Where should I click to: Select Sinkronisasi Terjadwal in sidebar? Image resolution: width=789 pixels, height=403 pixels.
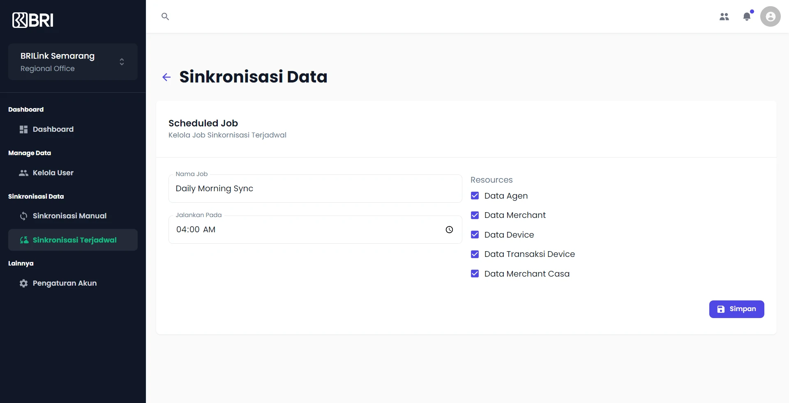(x=74, y=240)
